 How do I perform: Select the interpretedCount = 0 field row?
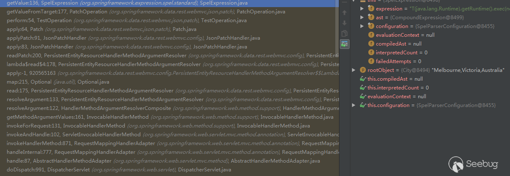click(430, 53)
